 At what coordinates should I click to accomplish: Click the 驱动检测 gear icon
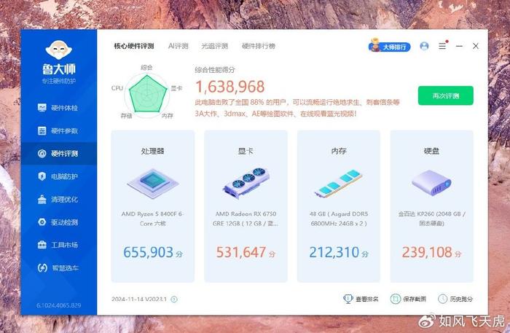click(x=42, y=222)
